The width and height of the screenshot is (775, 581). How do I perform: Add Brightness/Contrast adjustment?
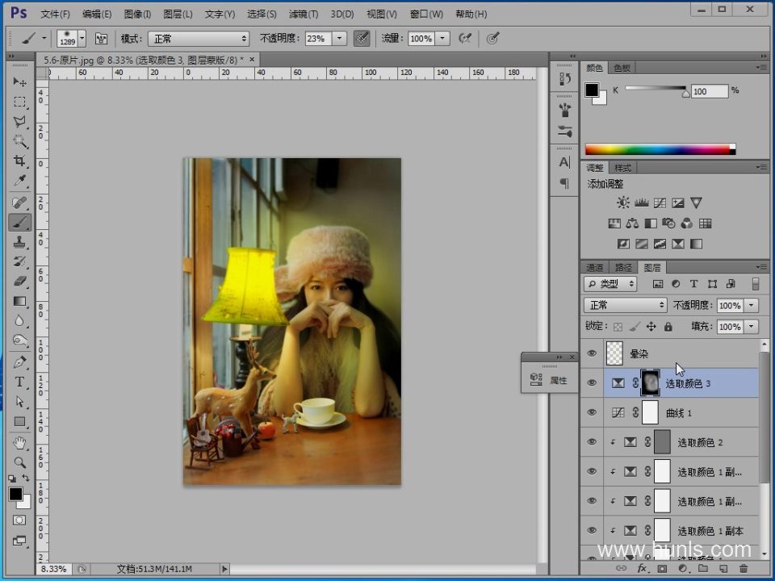(x=622, y=203)
